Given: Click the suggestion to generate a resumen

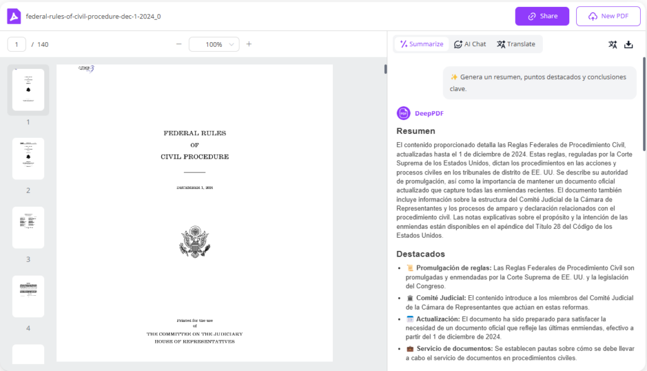Looking at the screenshot, I should pyautogui.click(x=539, y=83).
